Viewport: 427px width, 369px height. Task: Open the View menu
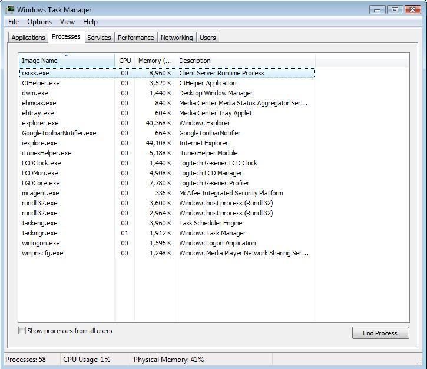pos(67,22)
